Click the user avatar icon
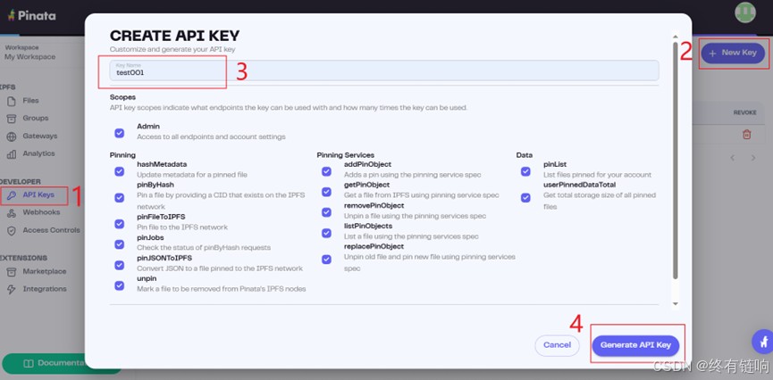The height and width of the screenshot is (380, 773). tap(744, 12)
